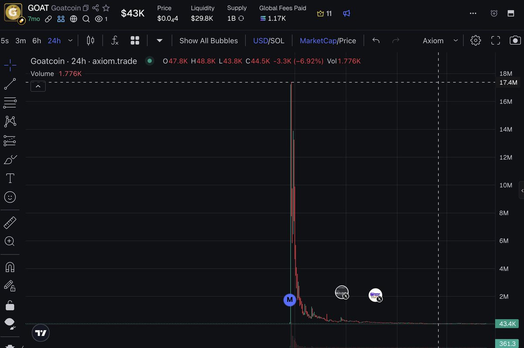Screen dimensions: 524x348
Task: Open the token website globe icon
Action: [x=73, y=19]
